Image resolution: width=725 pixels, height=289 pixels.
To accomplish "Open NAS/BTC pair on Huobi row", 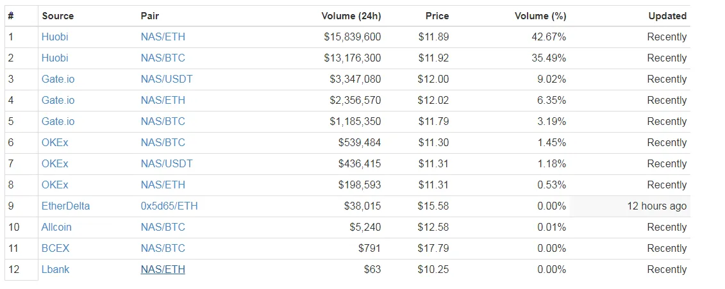I will [x=163, y=58].
